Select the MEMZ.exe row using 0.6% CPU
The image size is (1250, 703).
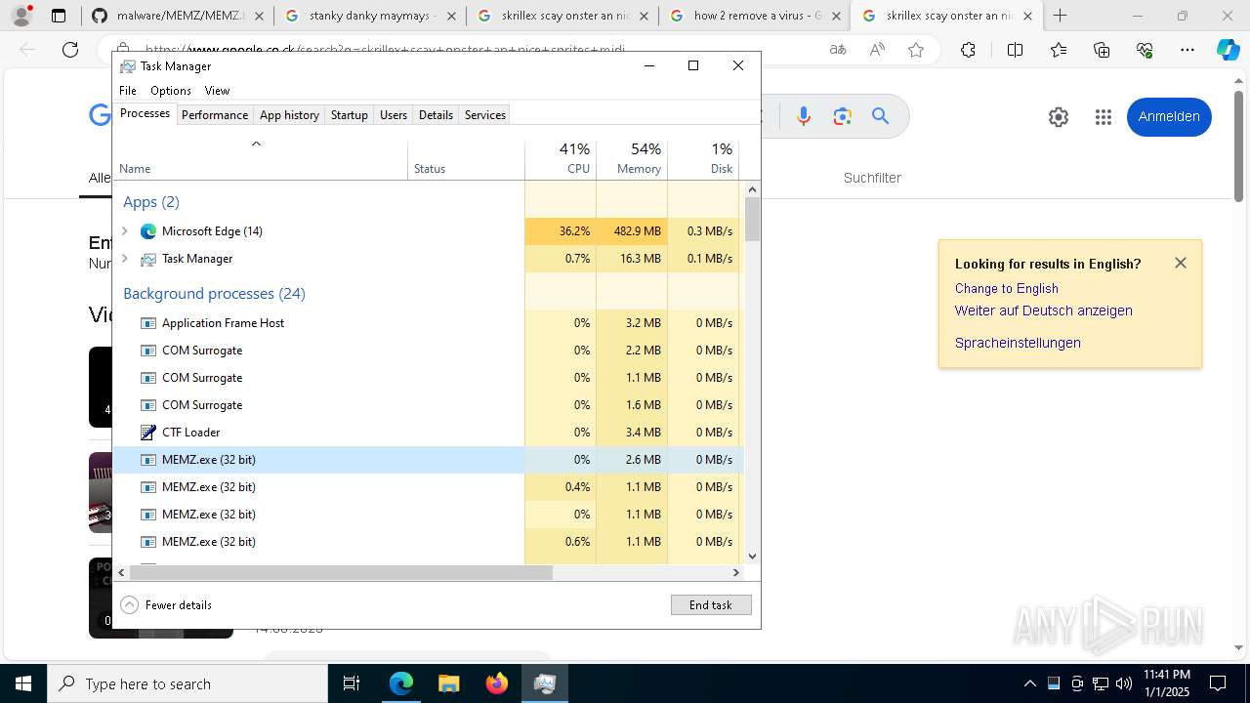pos(429,542)
